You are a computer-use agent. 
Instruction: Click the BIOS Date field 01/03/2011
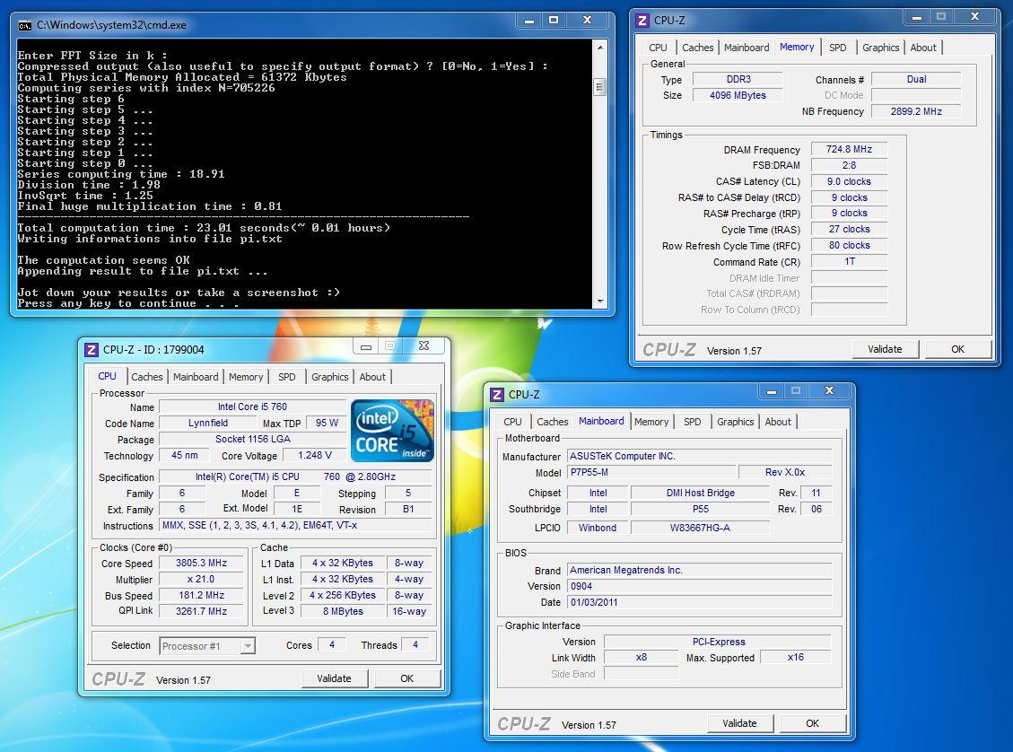(x=700, y=602)
